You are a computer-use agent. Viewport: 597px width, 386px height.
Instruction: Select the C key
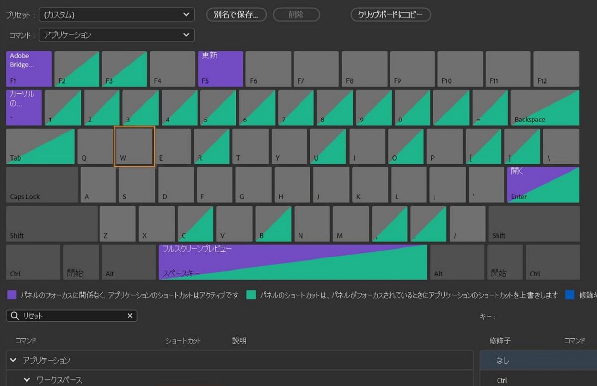(x=196, y=223)
